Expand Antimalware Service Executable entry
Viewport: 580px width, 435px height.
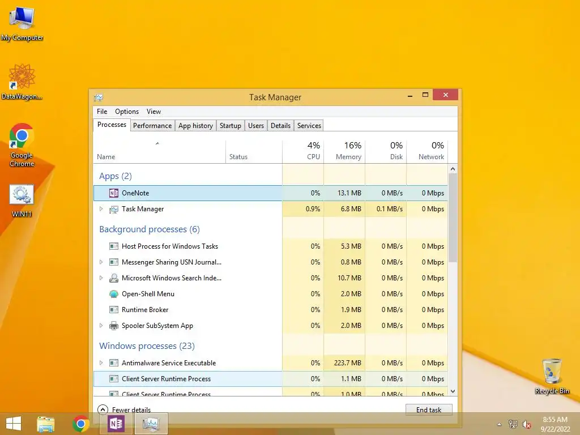coord(101,363)
